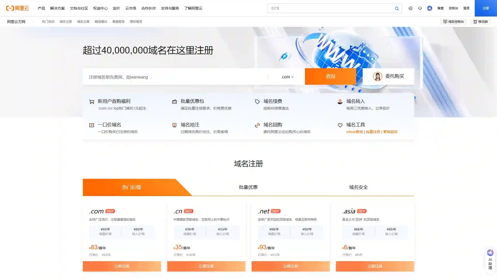Click the 一口价域名 ticket icon
497x279 pixels.
(x=92, y=125)
